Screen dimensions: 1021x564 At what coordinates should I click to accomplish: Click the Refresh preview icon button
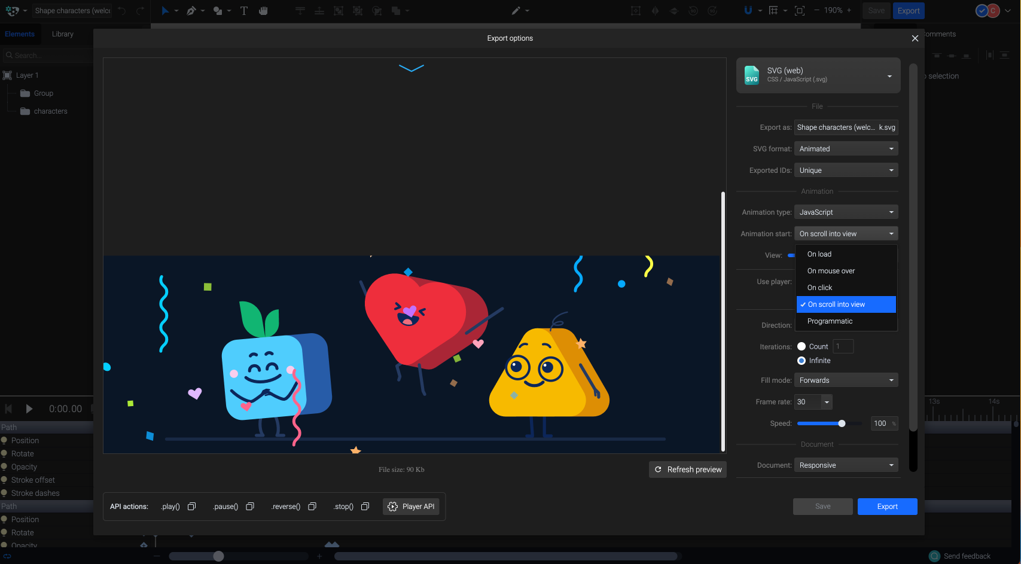pos(658,470)
